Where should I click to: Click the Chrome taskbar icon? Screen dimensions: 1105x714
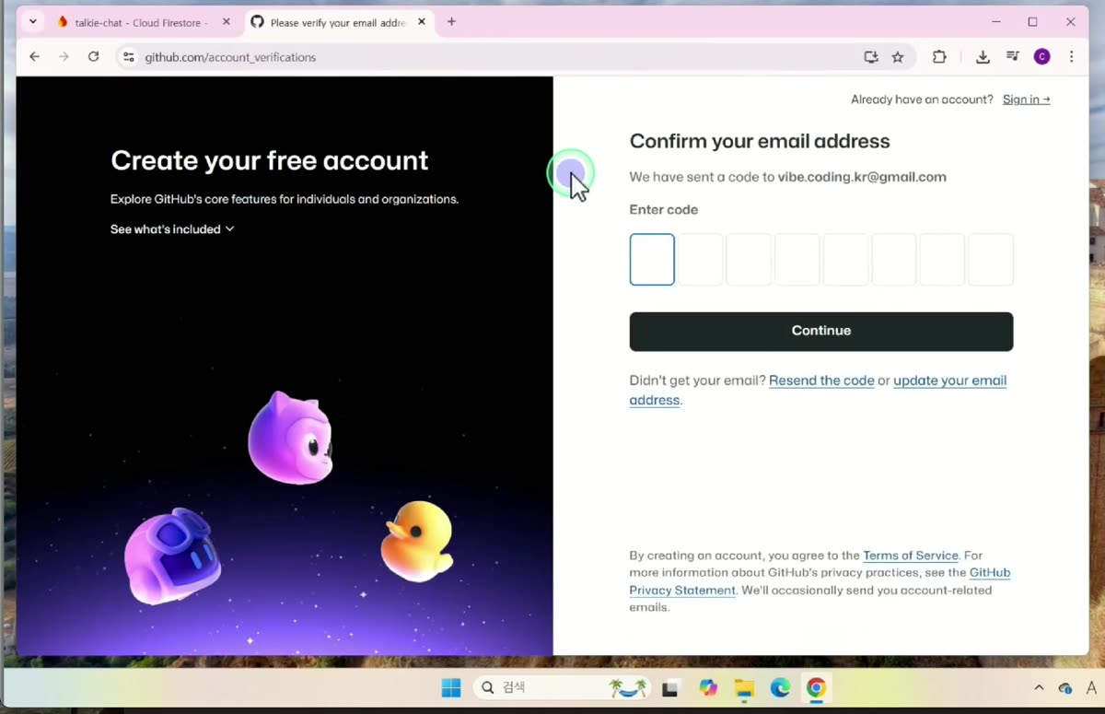coord(816,688)
